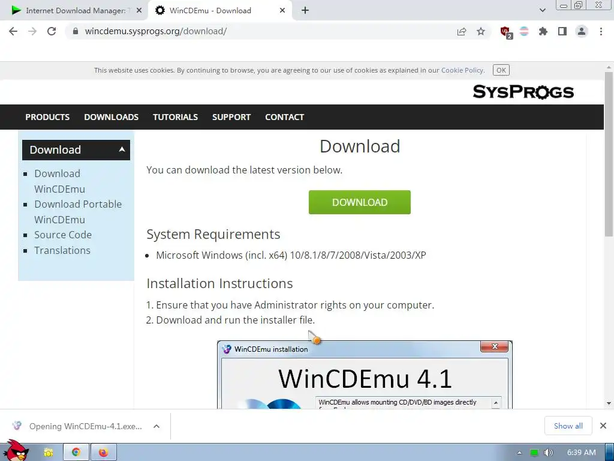Go back to the previous page
This screenshot has width=614, height=461.
(13, 31)
